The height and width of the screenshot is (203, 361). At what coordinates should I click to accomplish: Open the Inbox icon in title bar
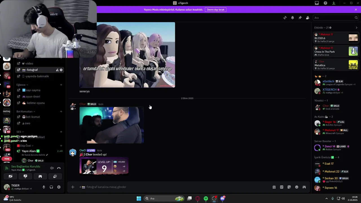(317, 3)
